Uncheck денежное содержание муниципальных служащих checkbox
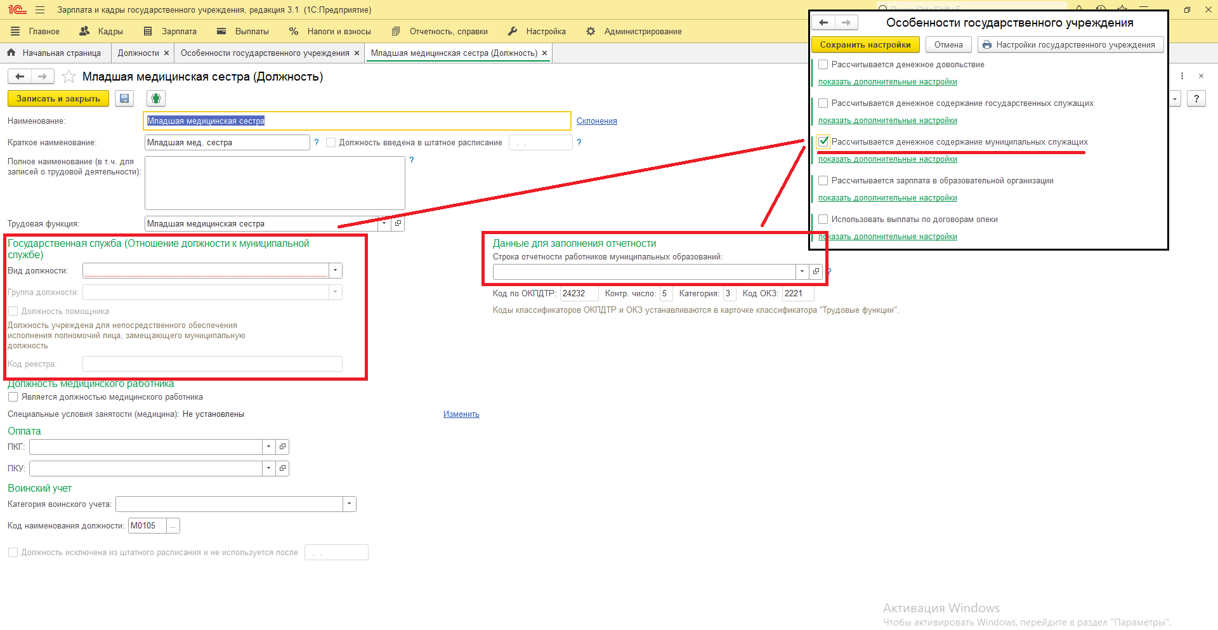Screen dimensions: 1218x630 [x=823, y=142]
